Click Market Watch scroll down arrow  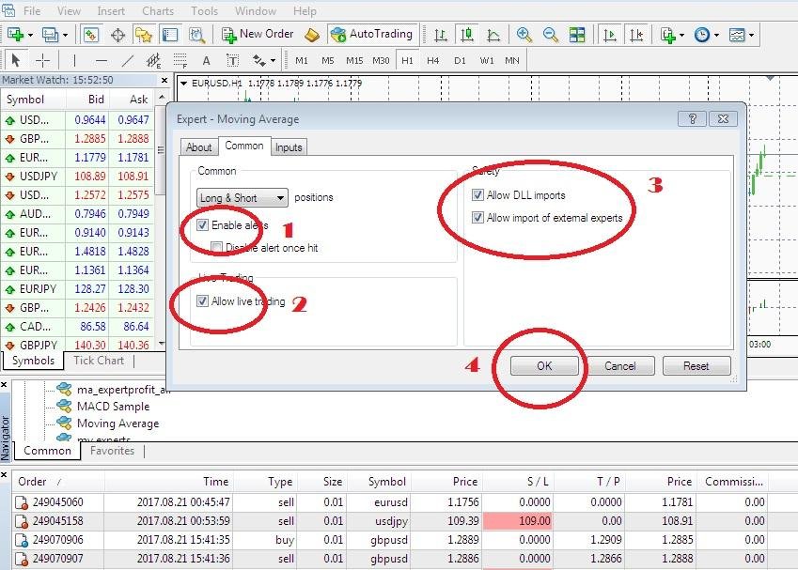tap(162, 344)
